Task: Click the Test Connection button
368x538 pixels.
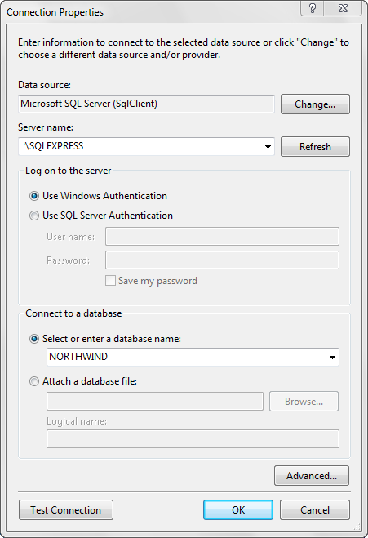Action: [x=66, y=510]
